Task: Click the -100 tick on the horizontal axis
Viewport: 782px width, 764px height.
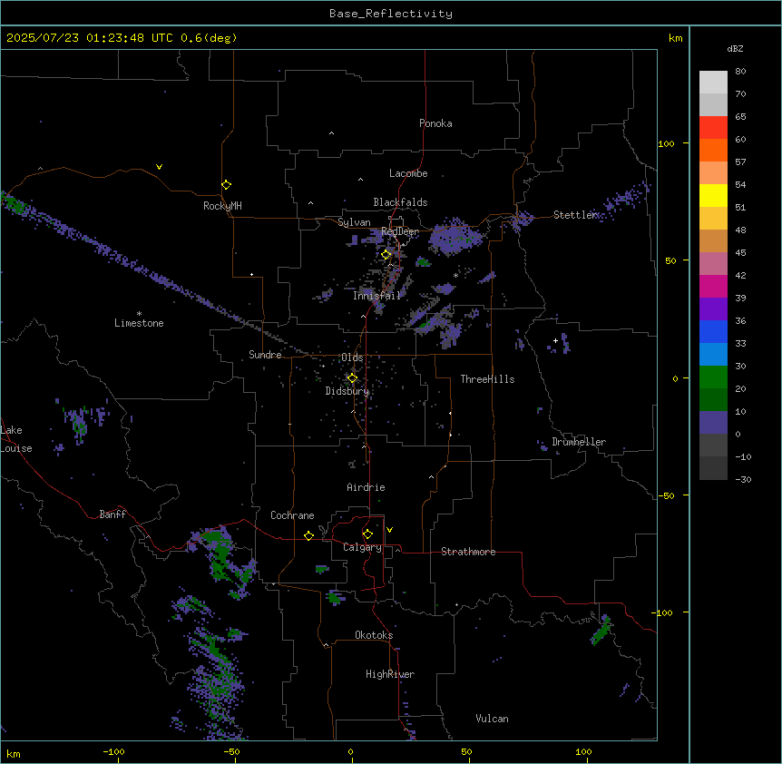Action: (113, 752)
